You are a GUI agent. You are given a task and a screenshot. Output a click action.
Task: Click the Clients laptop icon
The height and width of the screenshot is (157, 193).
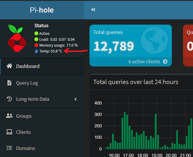[9, 132]
